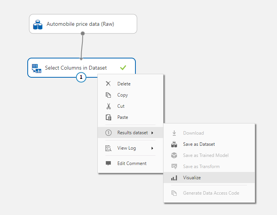Click the greyed Generate Data Access Code entry

(x=209, y=193)
